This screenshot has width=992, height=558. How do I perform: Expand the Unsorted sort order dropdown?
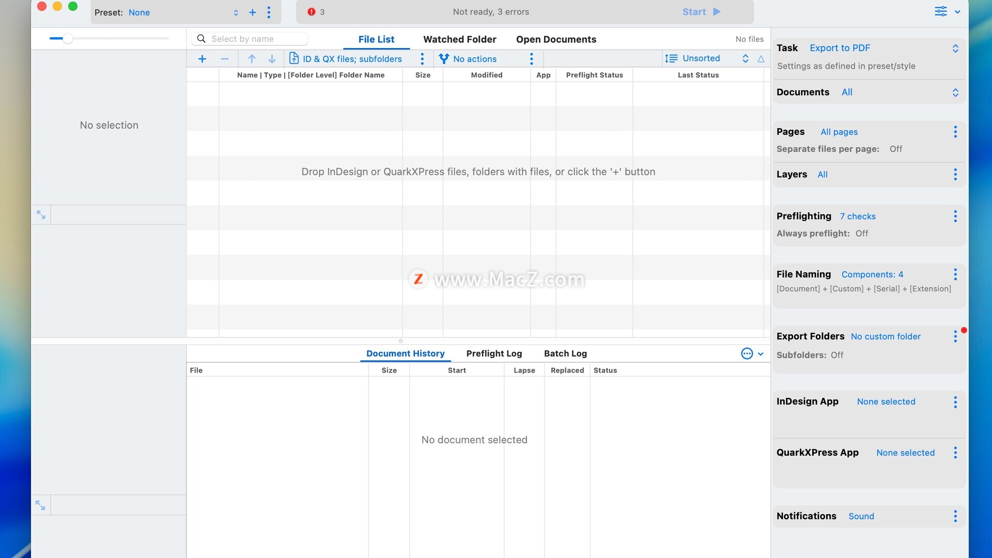pos(745,58)
